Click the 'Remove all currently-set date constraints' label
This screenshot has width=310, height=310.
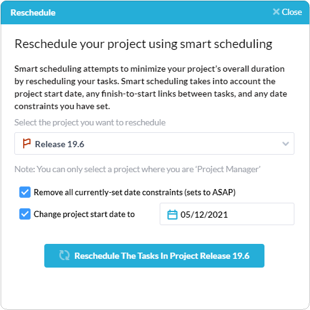pos(135,192)
